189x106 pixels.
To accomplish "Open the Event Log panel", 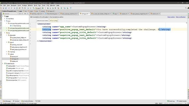I will [171, 101].
